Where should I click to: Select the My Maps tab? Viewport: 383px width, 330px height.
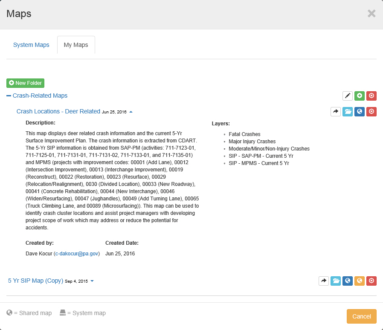76,45
